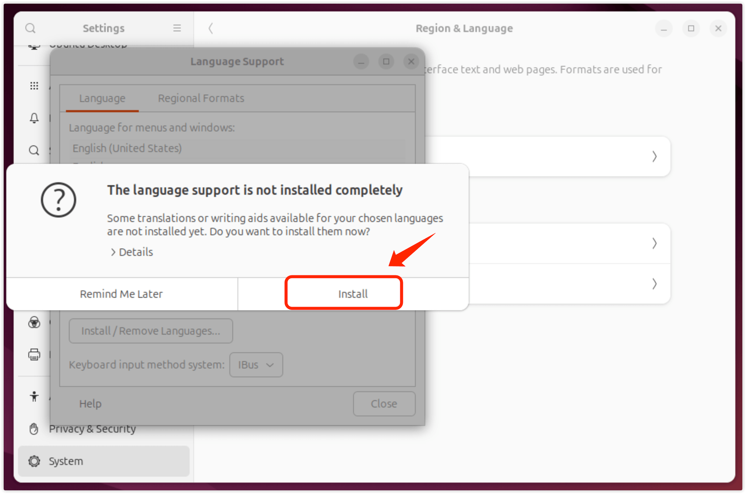
Task: Open the Settings hamburger menu
Action: tap(177, 28)
